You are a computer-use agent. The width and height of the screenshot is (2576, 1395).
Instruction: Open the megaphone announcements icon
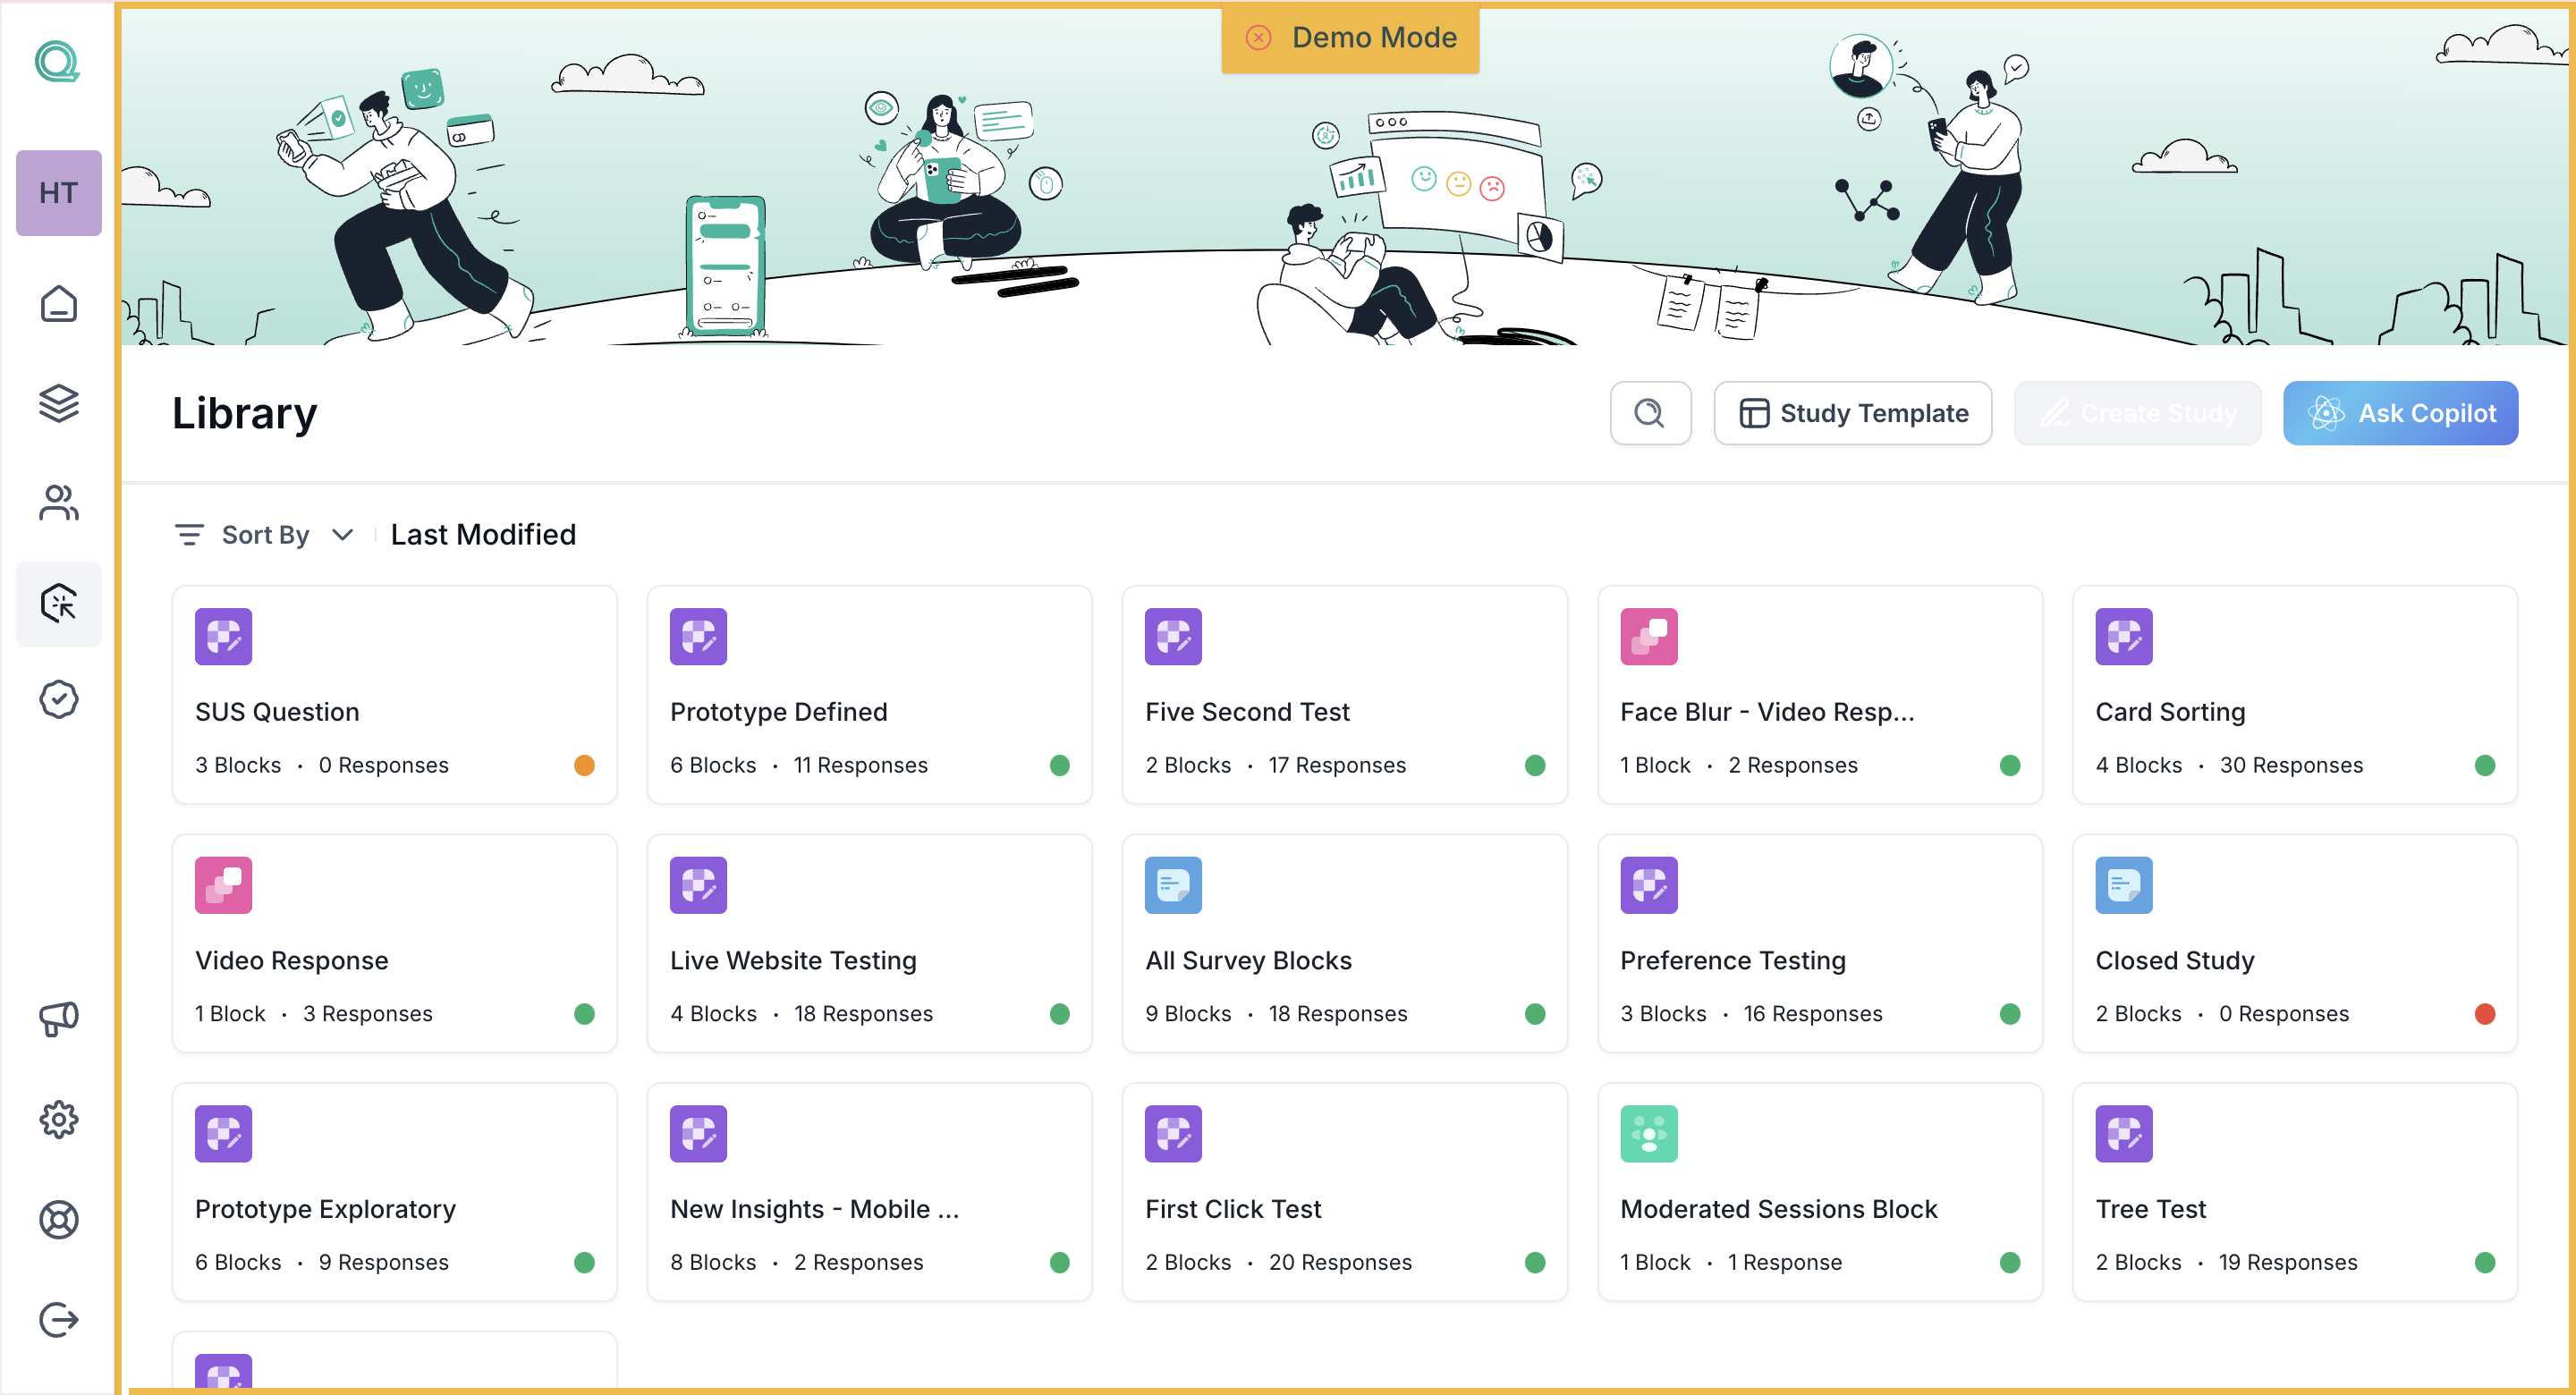coord(58,1019)
